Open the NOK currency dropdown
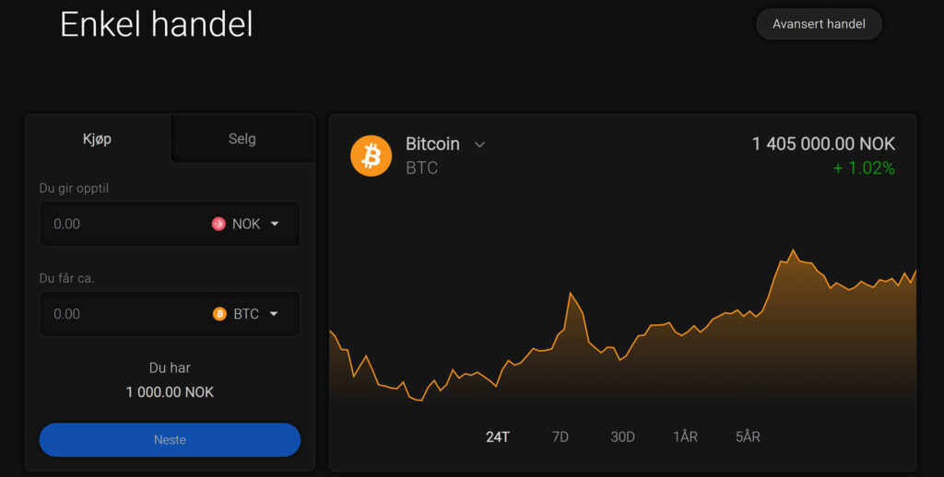 (274, 224)
